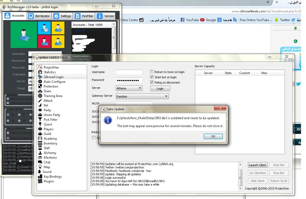Open Sound settings section
Viewport: 306px width, 199px height.
coord(47,172)
